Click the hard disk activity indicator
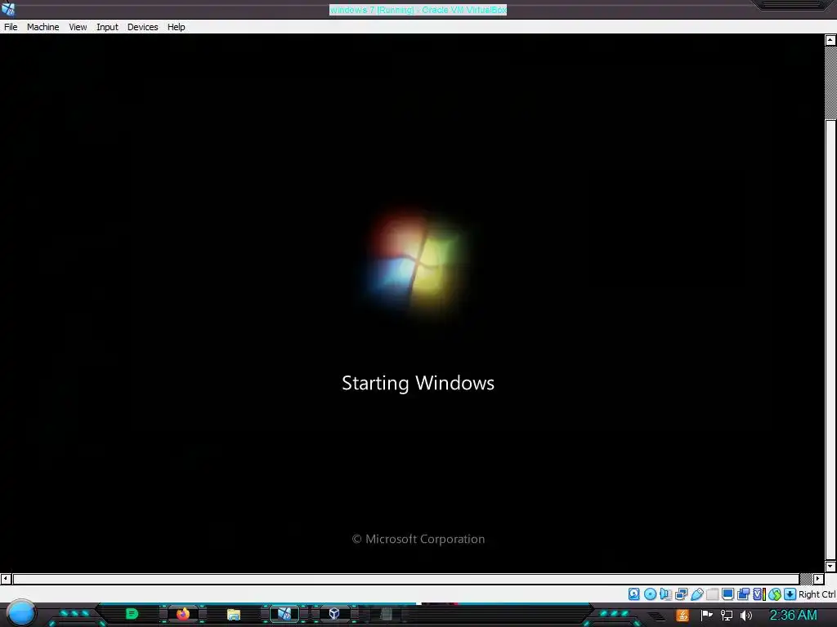Viewport: 837px width, 627px height. (x=633, y=594)
